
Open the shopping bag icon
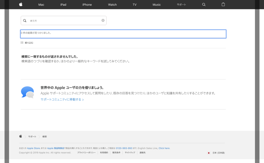pyautogui.click(x=223, y=5)
